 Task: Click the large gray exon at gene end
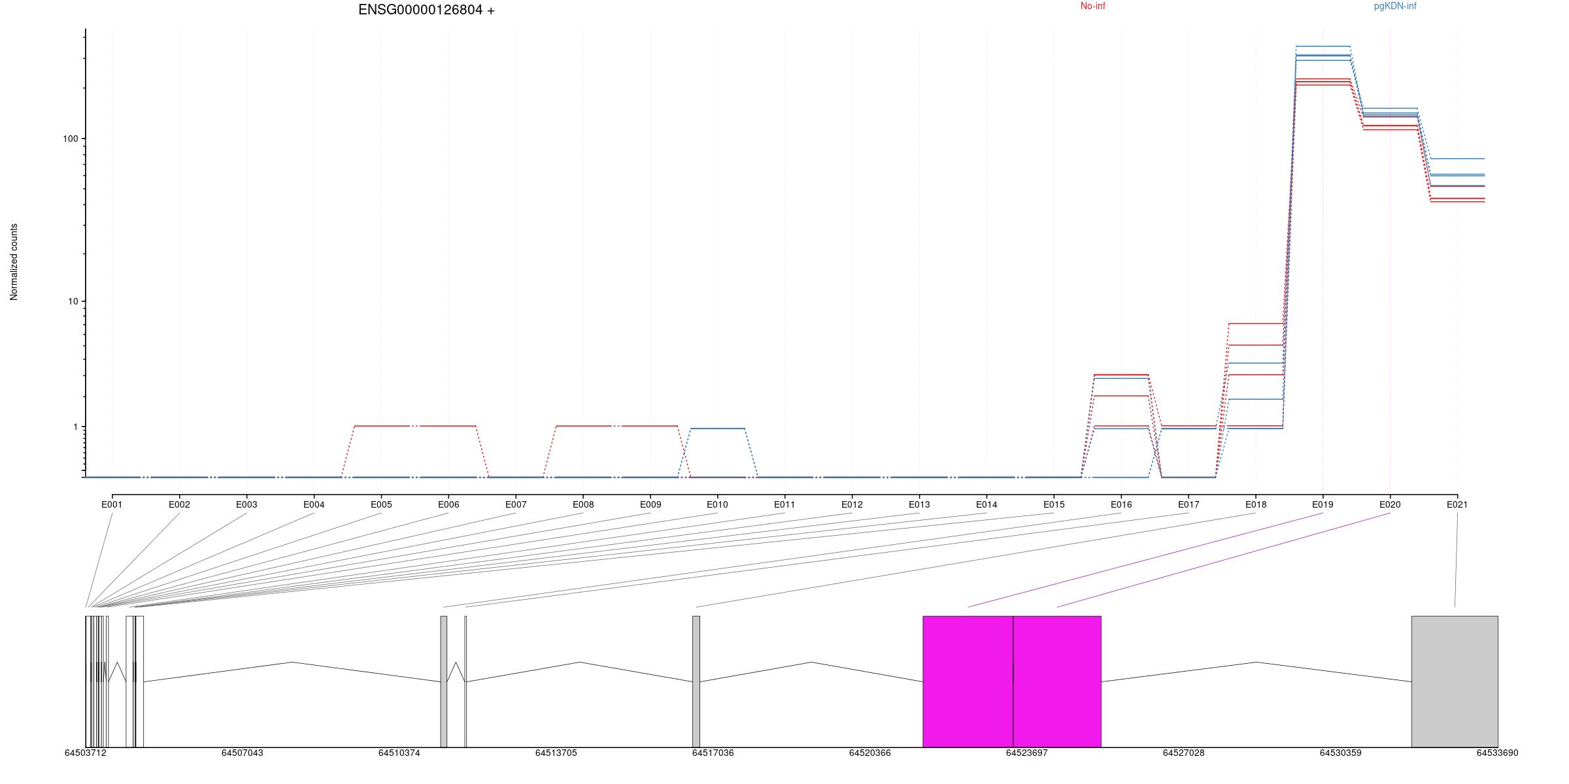coord(1455,681)
